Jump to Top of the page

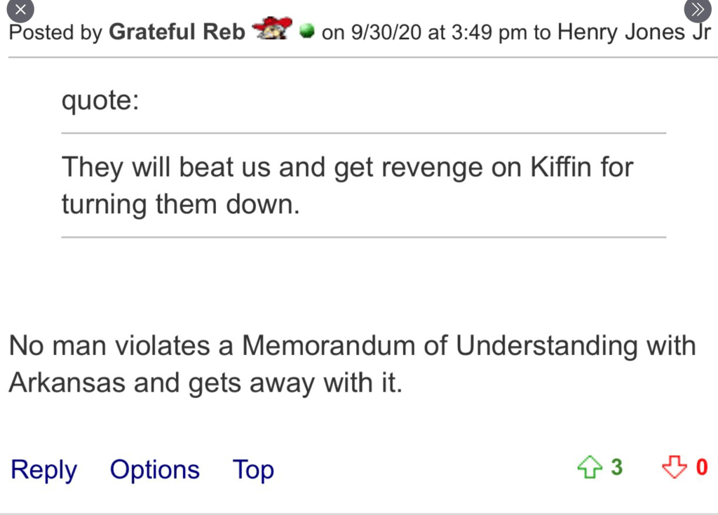[x=253, y=469]
